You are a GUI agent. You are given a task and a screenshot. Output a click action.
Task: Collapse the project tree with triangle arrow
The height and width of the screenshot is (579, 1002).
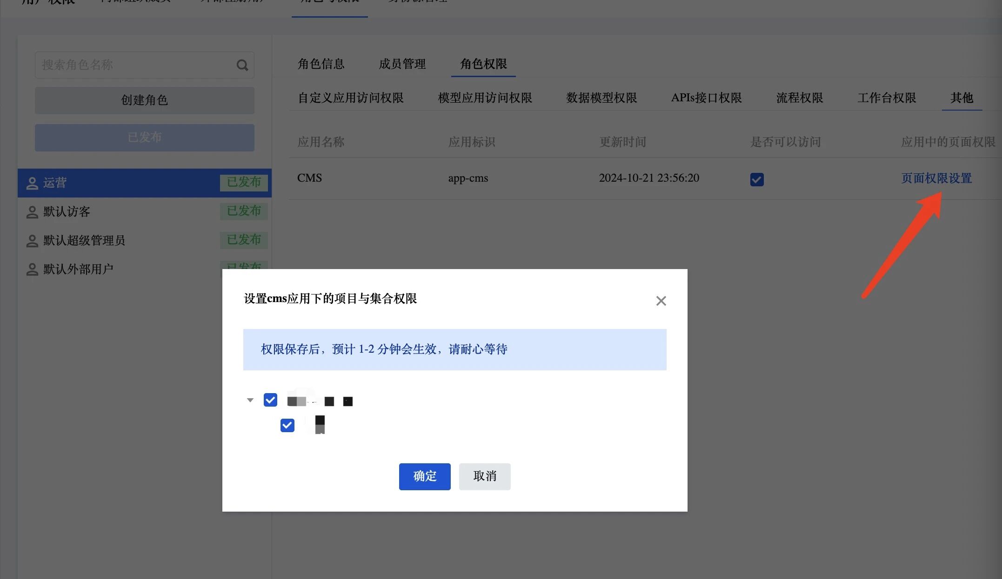tap(250, 400)
